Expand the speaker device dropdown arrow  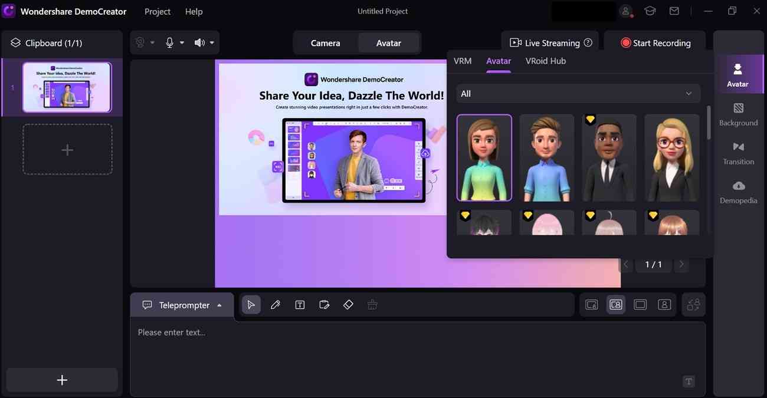(x=212, y=42)
